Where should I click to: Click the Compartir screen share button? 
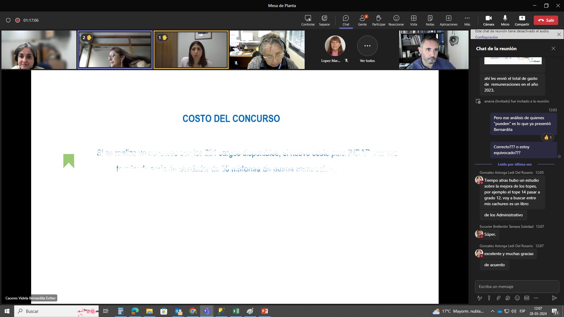tap(522, 20)
